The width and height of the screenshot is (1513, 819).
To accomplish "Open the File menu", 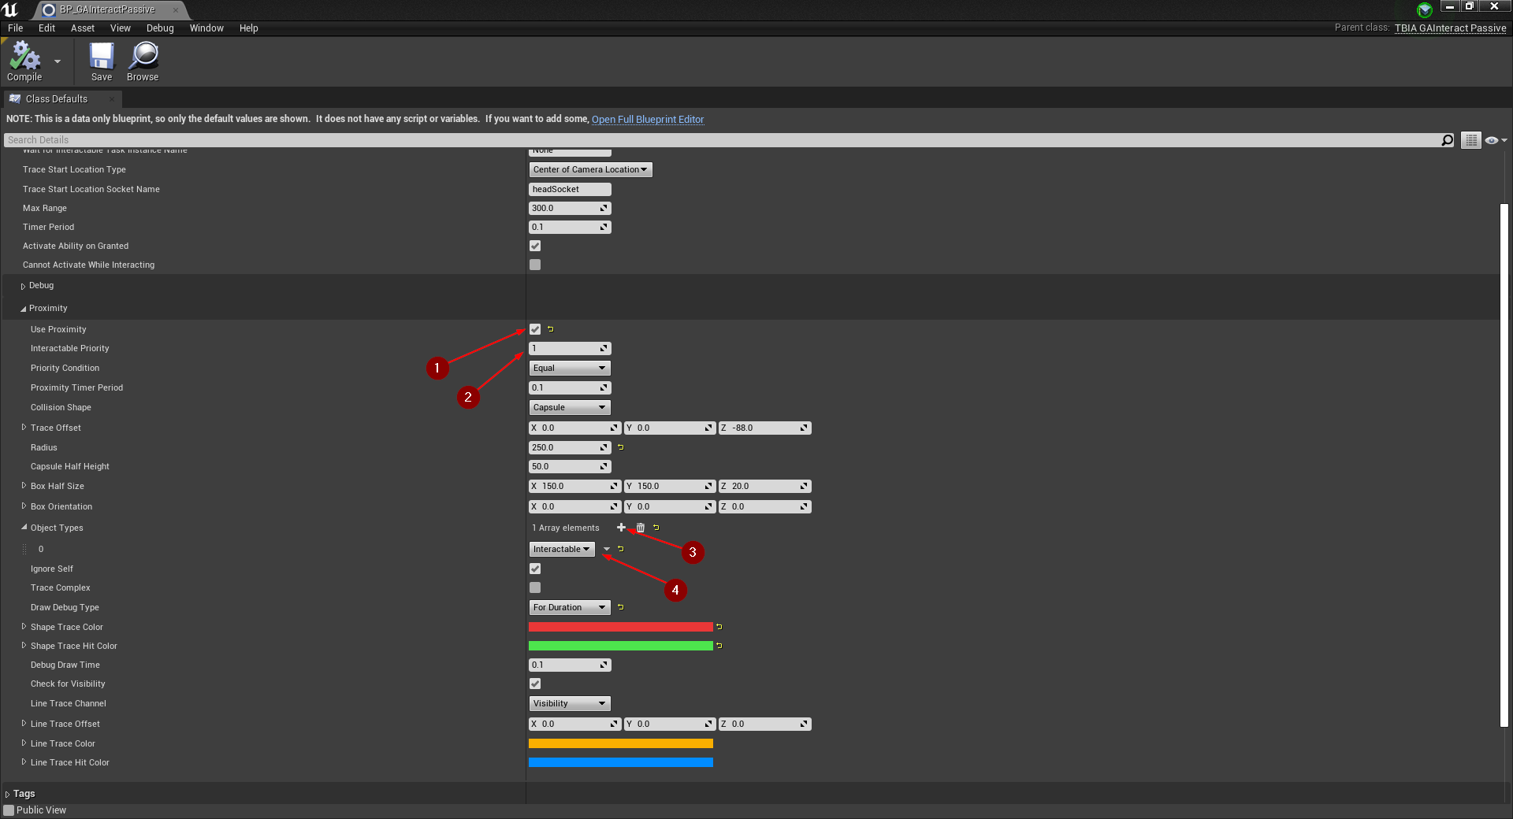I will pyautogui.click(x=15, y=28).
